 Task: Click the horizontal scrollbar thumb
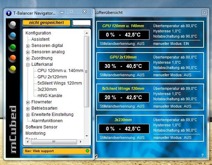(54, 142)
